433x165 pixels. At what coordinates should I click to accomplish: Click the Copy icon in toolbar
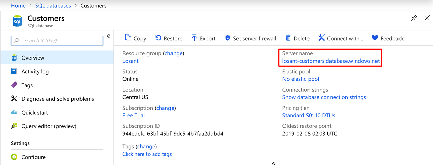coord(128,38)
